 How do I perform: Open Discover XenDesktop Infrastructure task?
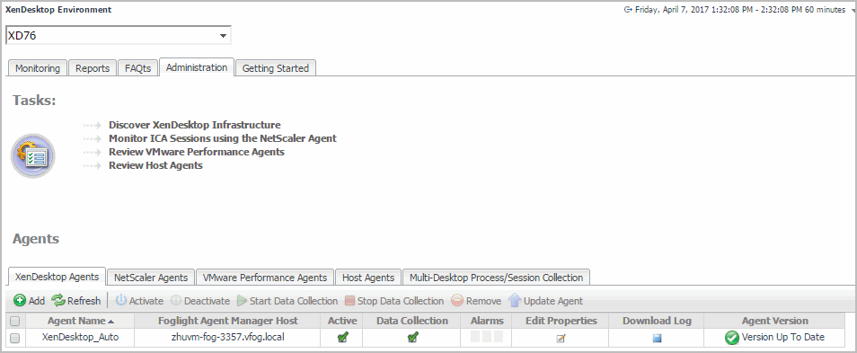coord(195,125)
